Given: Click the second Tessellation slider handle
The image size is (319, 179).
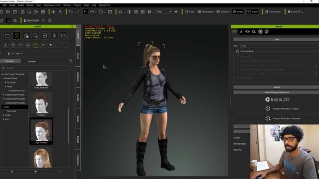Looking at the screenshot, I should point(263,74).
